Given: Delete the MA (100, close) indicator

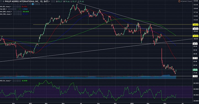Looking at the screenshot, I should (x=20, y=14).
